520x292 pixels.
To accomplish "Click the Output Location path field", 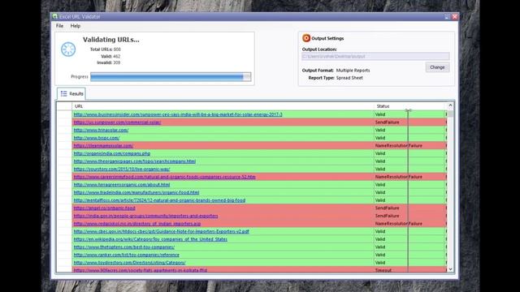I will [375, 56].
